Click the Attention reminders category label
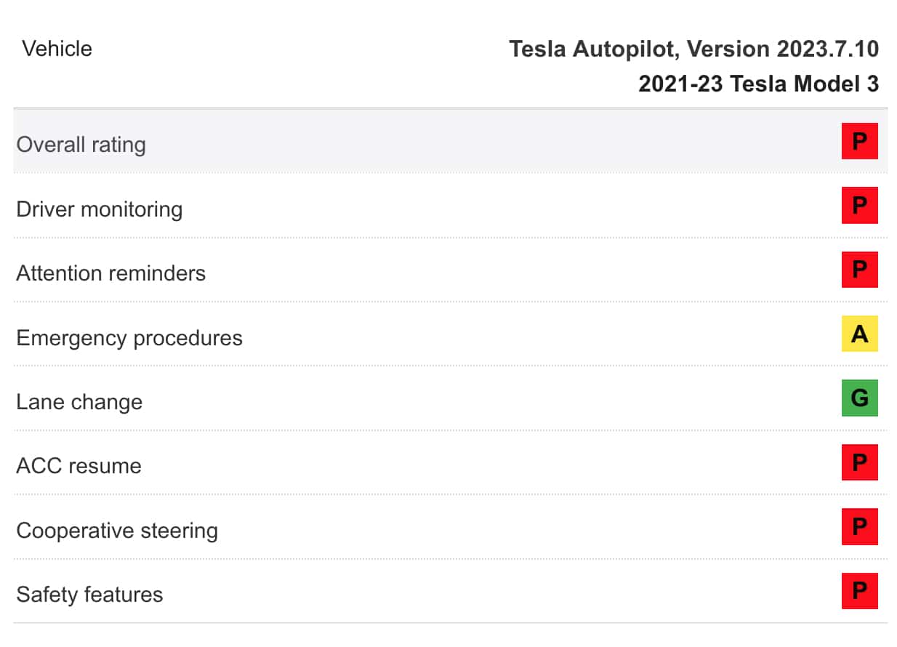 tap(110, 273)
